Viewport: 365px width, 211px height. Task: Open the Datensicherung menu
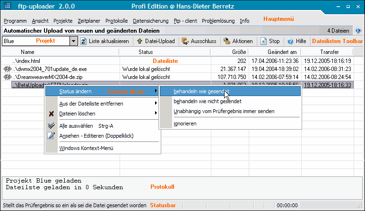pos(150,21)
